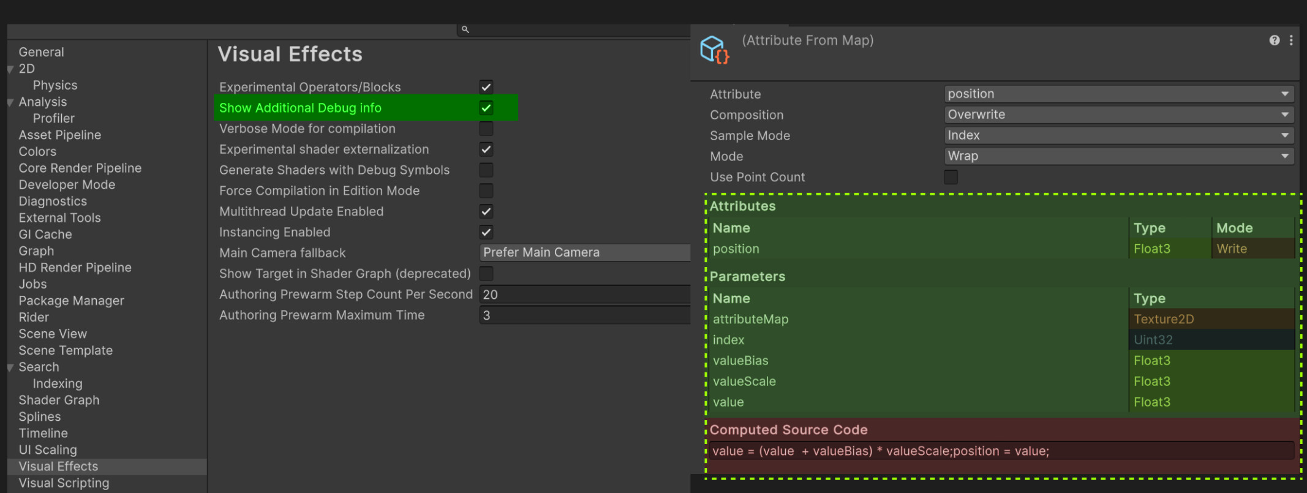Select the Search settings category
This screenshot has width=1307, height=493.
click(x=39, y=366)
